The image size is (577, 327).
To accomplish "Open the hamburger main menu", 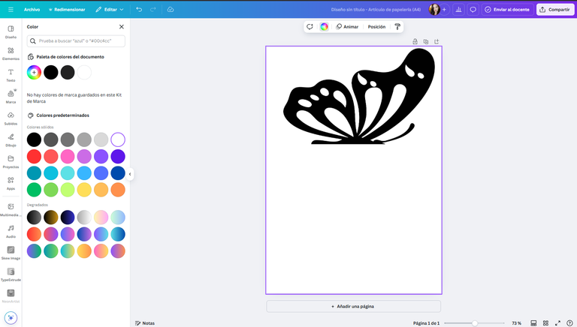I will (11, 10).
